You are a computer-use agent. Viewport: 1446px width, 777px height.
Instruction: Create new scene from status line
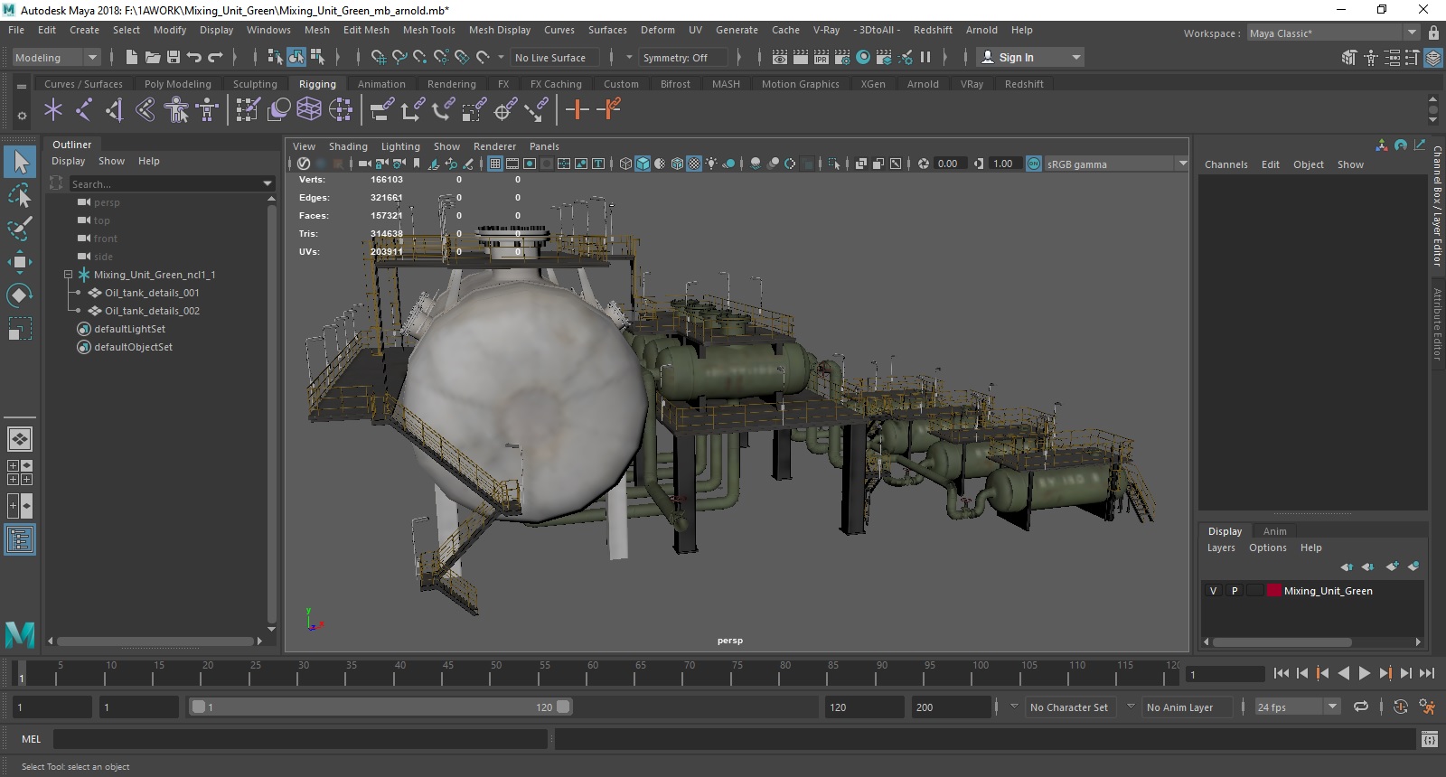[132, 57]
